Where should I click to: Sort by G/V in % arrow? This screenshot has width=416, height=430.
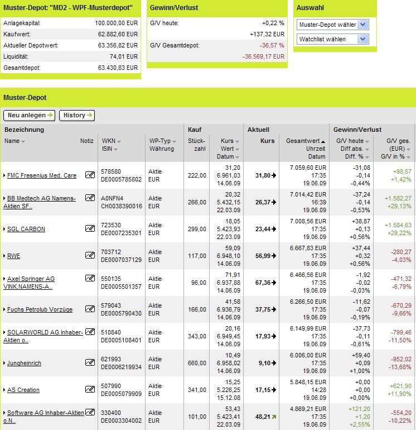408,157
